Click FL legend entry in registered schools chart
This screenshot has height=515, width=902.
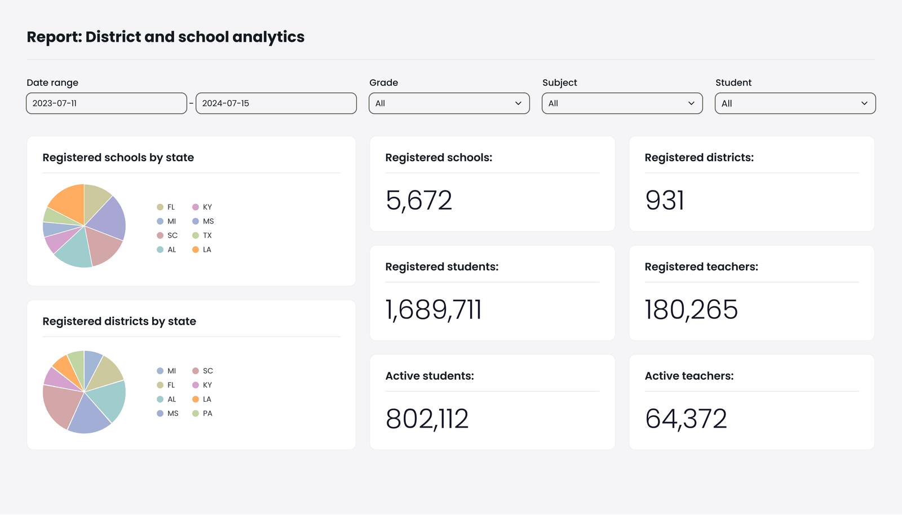point(166,207)
